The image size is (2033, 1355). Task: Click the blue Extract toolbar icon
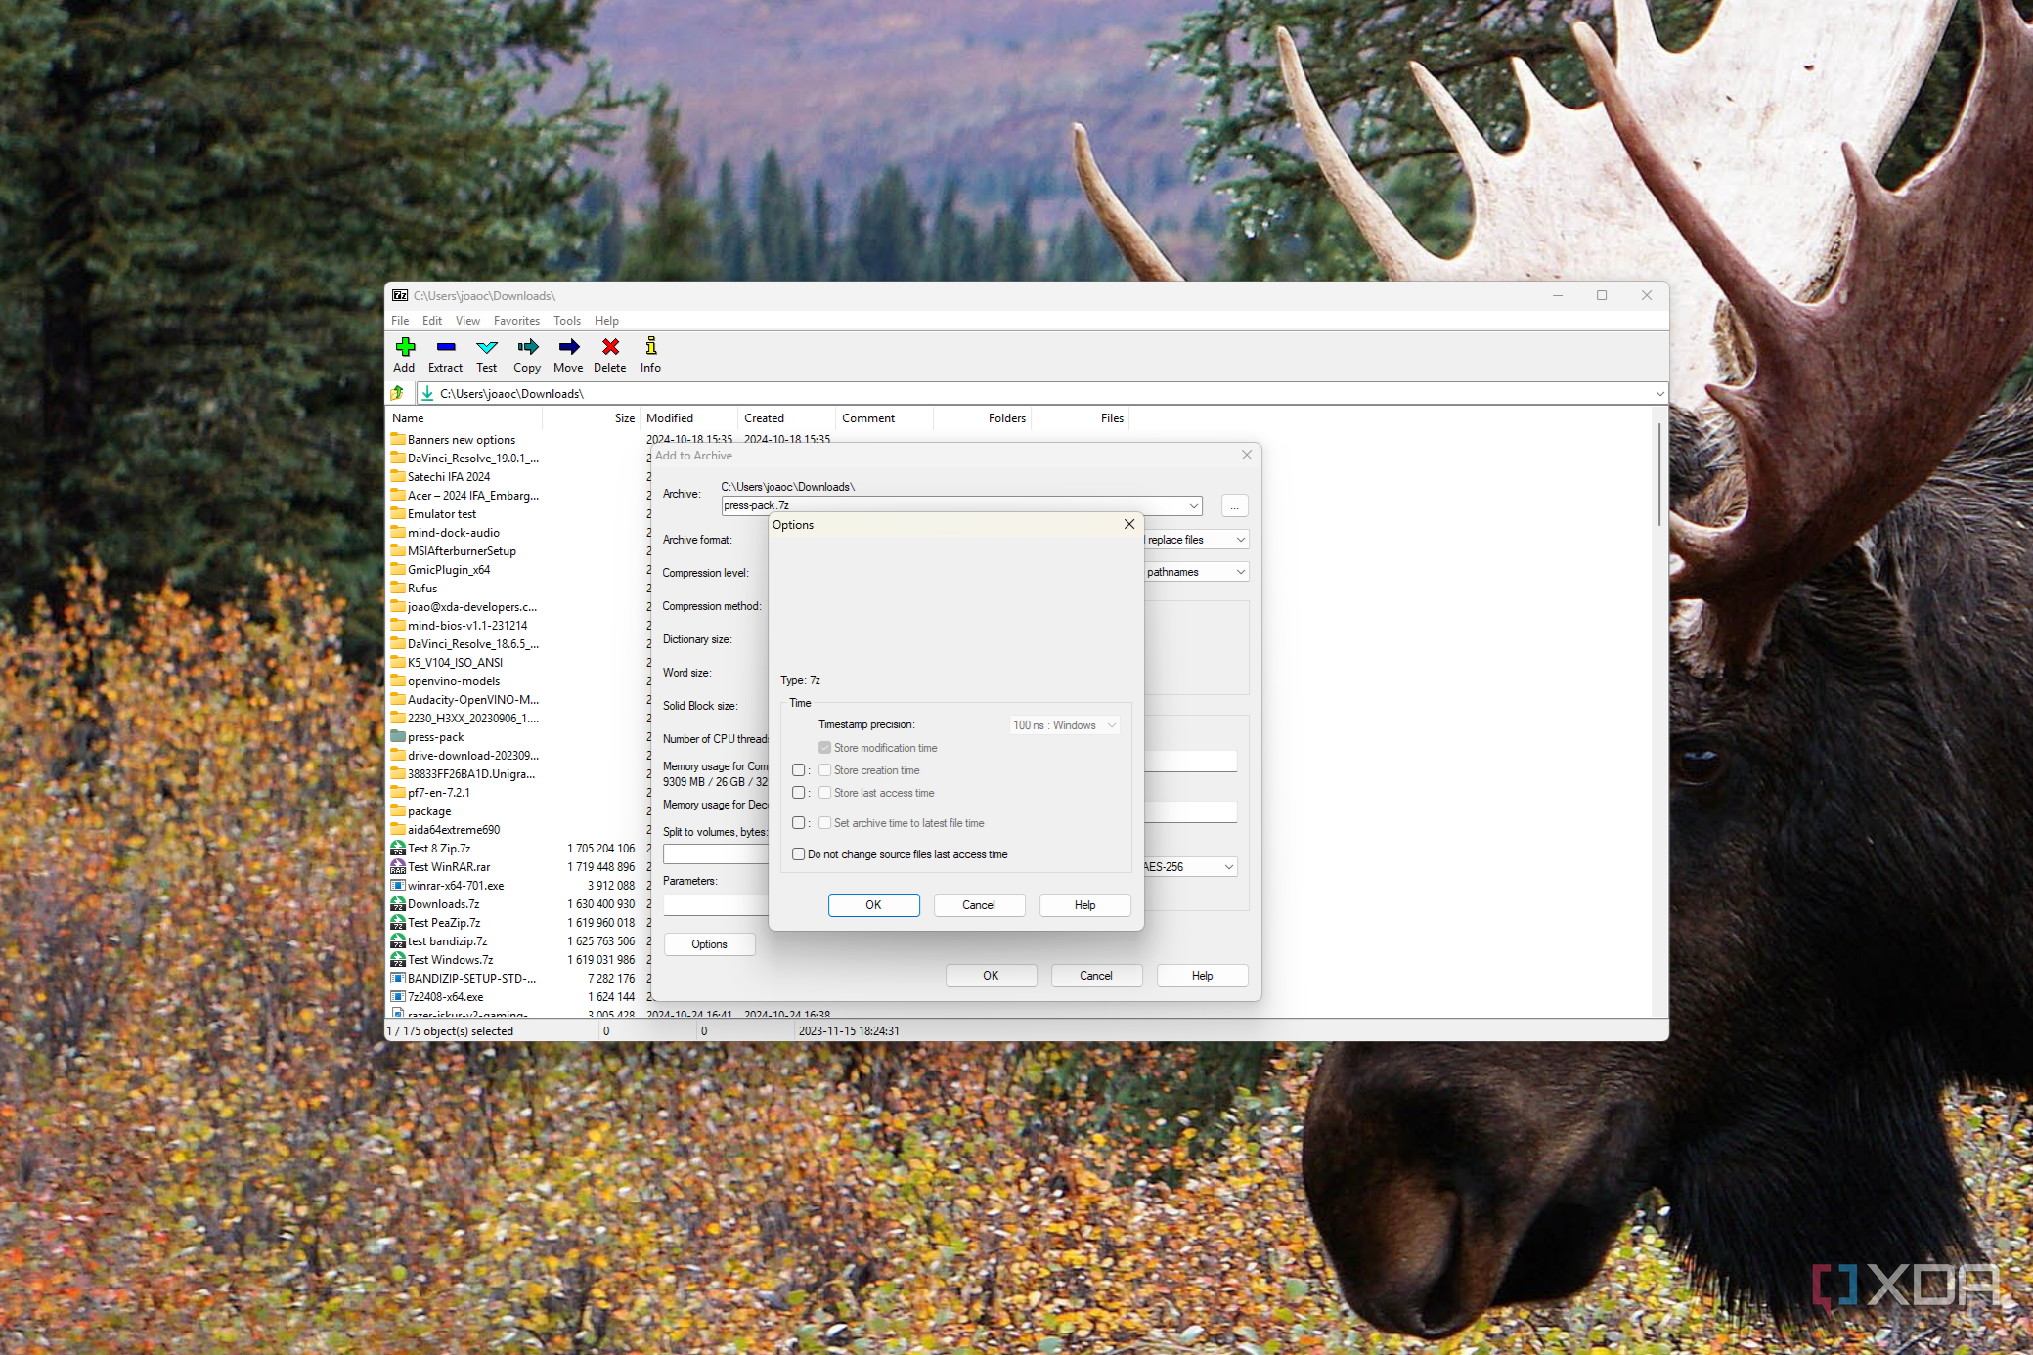pyautogui.click(x=445, y=348)
